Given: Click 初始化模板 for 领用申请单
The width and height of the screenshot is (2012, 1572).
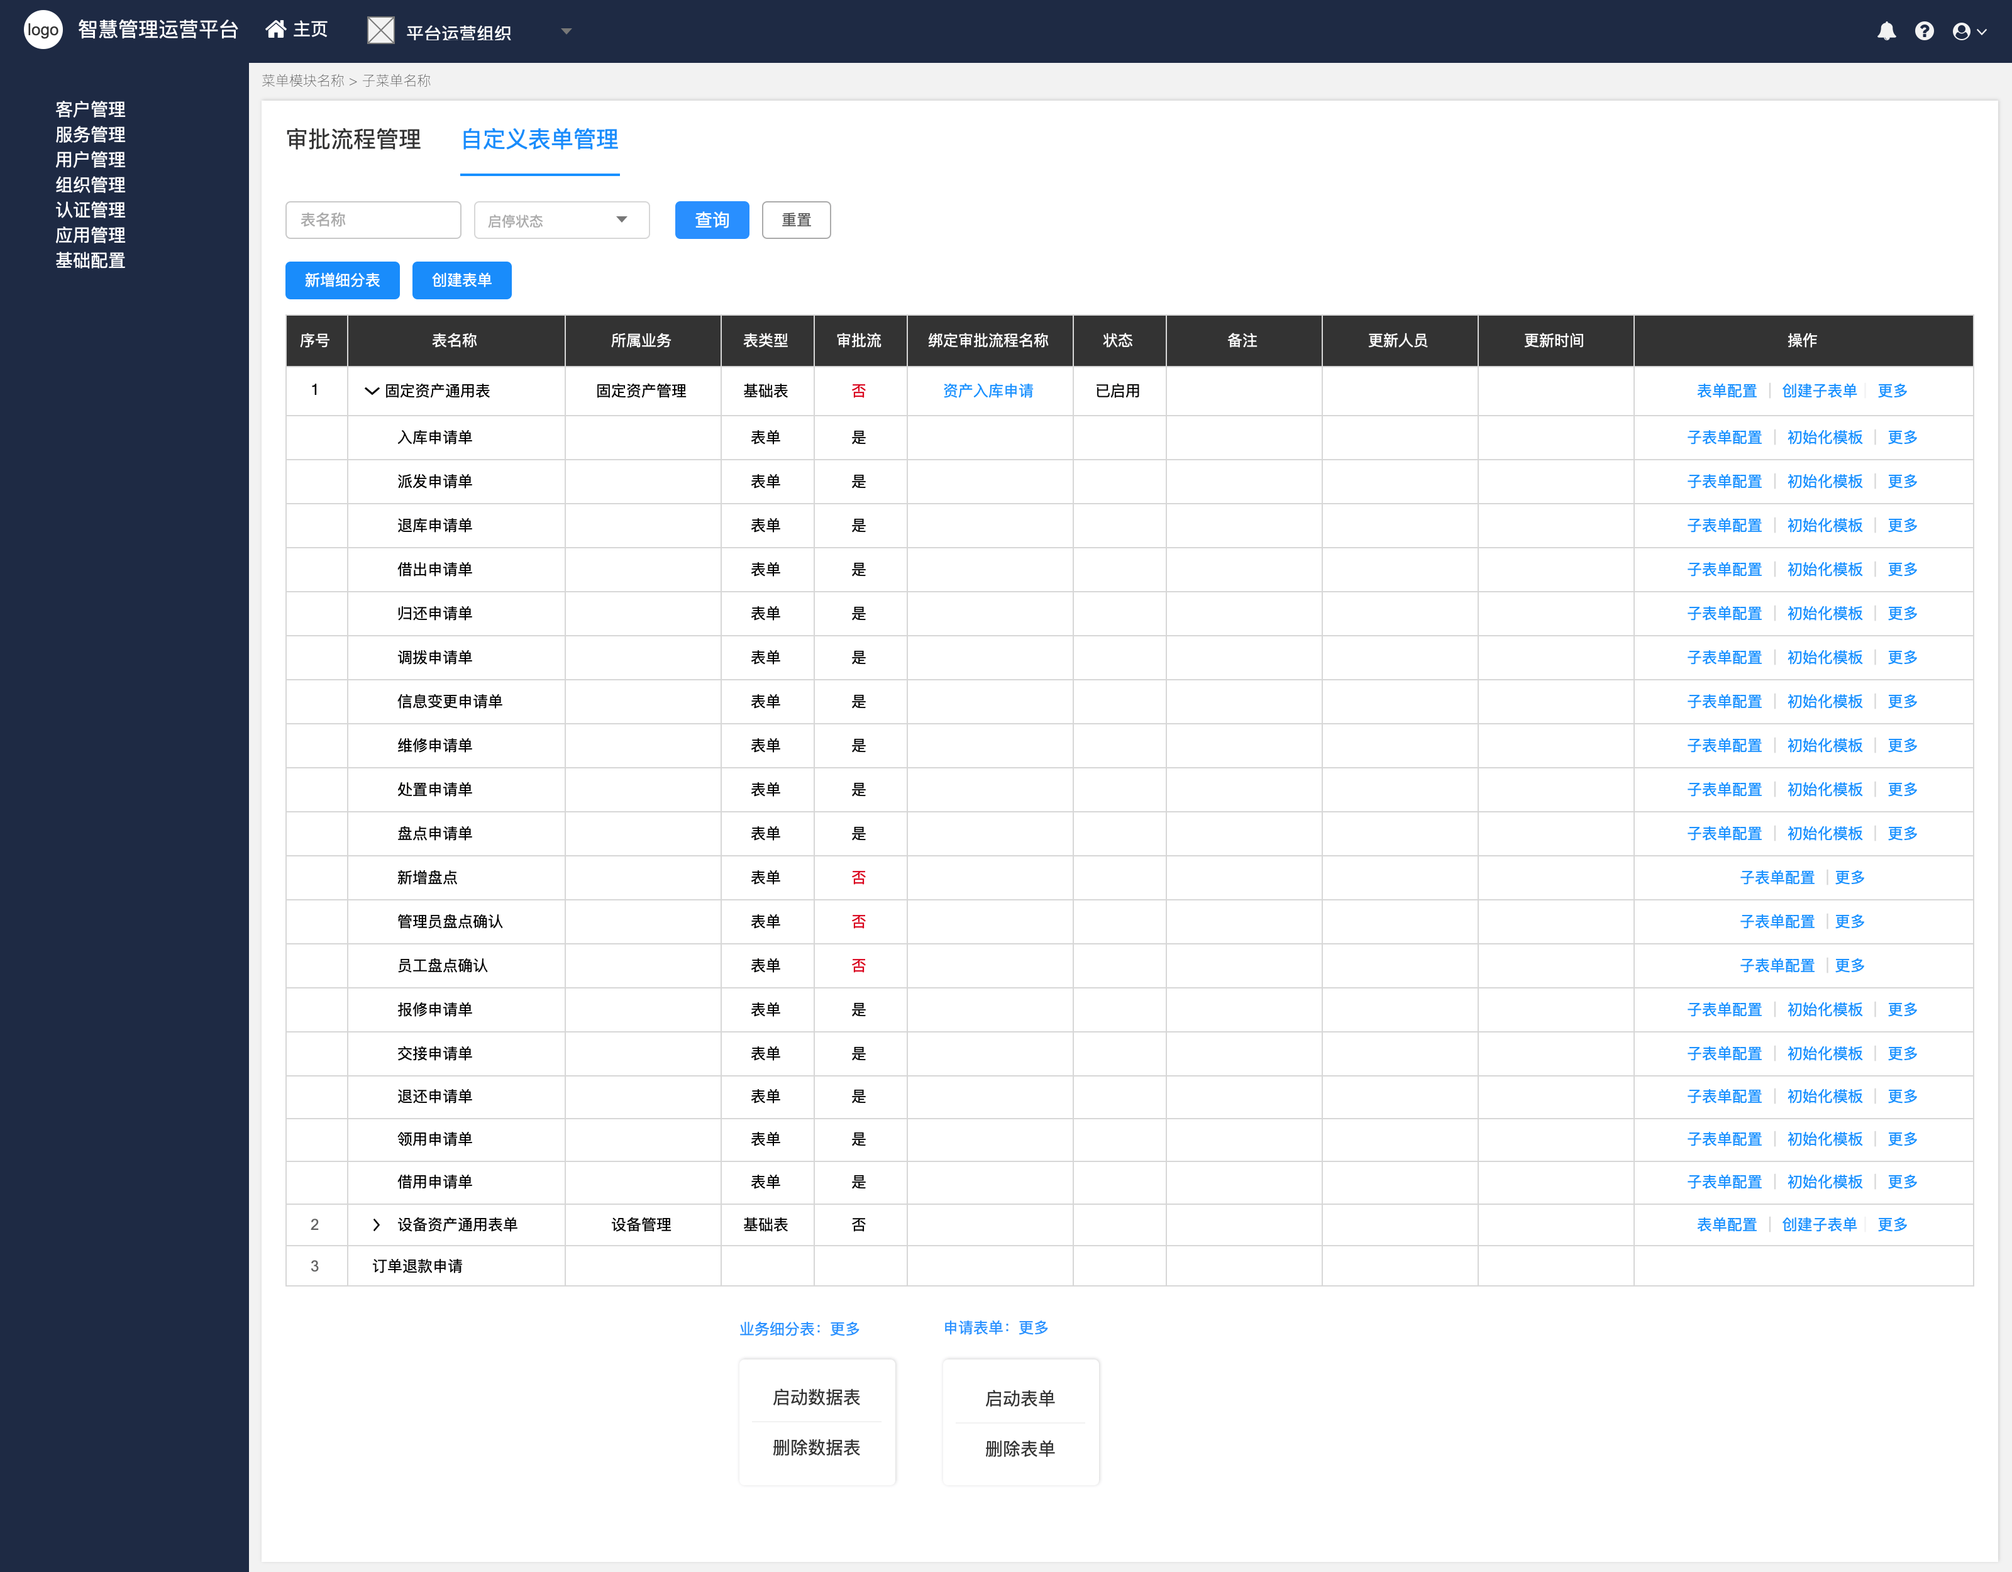Looking at the screenshot, I should [x=1825, y=1140].
